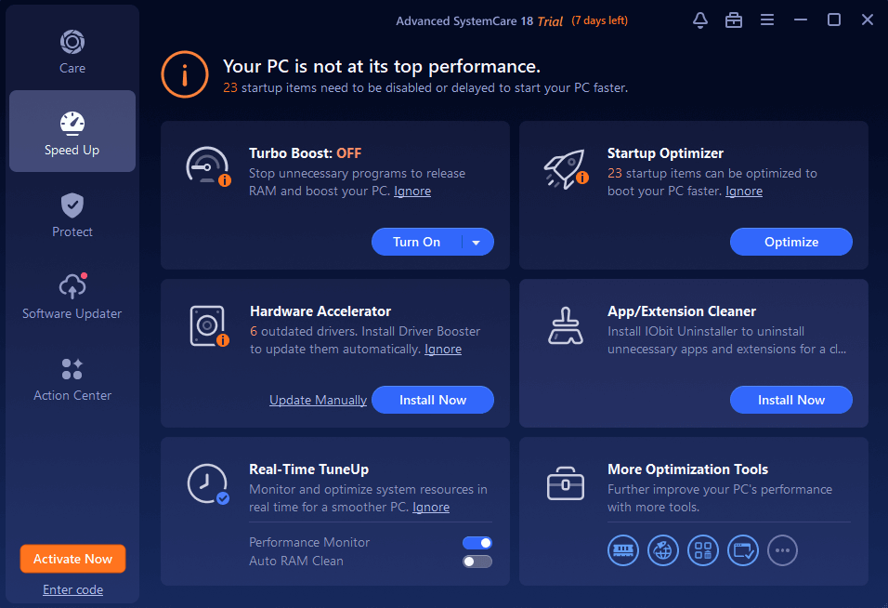Viewport: 888px width, 608px height.
Task: Click the Startup Optimizer title
Action: click(x=665, y=153)
